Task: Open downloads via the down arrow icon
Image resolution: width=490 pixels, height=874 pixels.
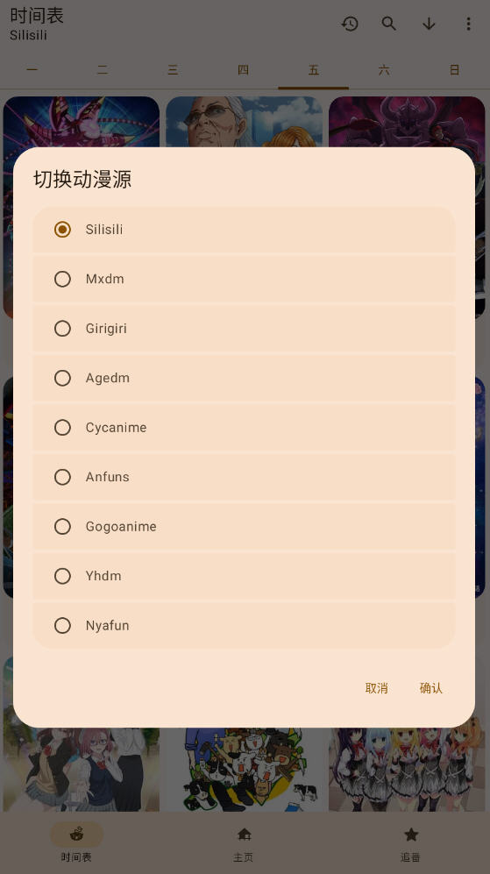Action: tap(429, 24)
